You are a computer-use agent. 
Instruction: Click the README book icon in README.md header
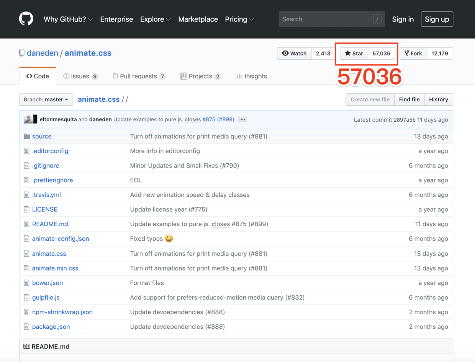tap(27, 346)
